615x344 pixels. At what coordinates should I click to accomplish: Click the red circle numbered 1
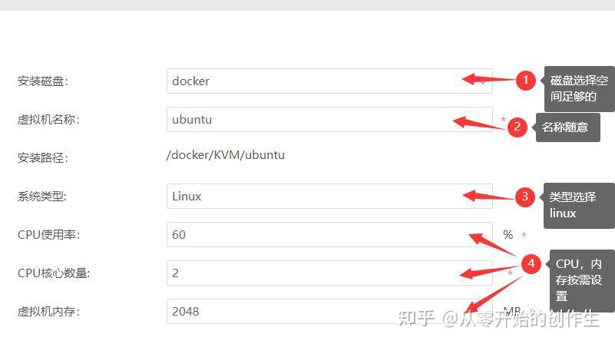click(526, 81)
